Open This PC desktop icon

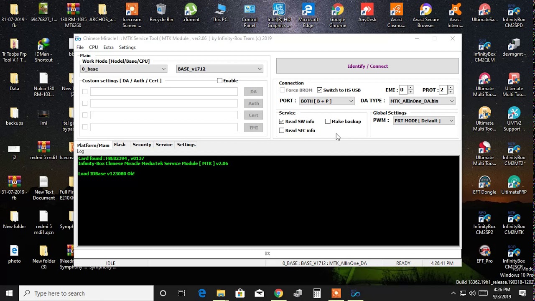(x=220, y=13)
